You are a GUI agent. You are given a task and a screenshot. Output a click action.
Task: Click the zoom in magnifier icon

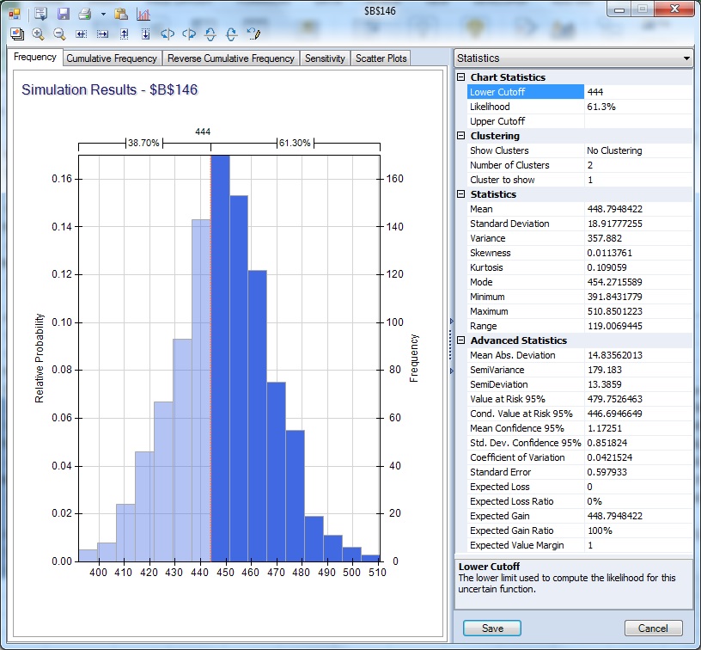[x=38, y=34]
